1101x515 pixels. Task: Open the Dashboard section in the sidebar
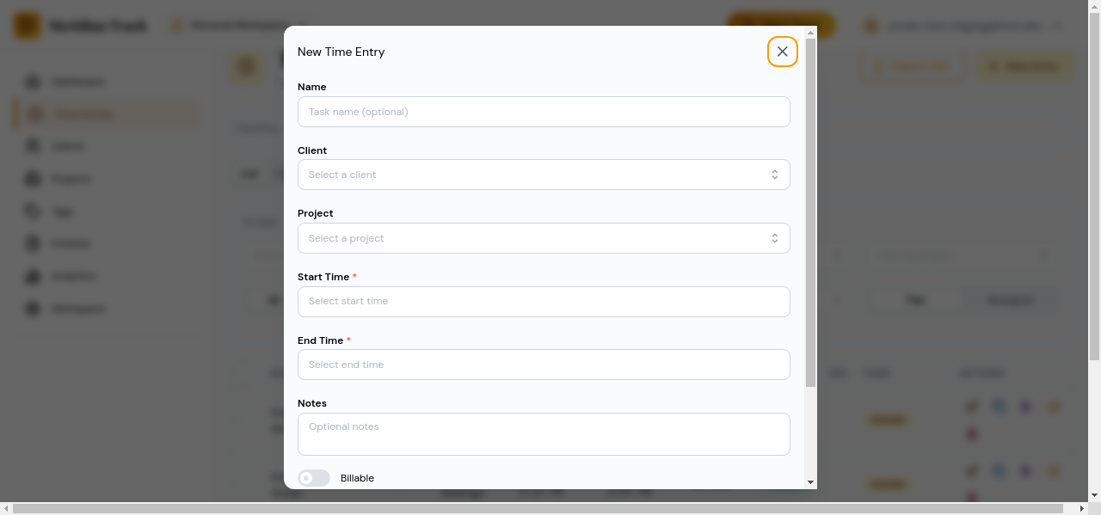pyautogui.click(x=32, y=81)
